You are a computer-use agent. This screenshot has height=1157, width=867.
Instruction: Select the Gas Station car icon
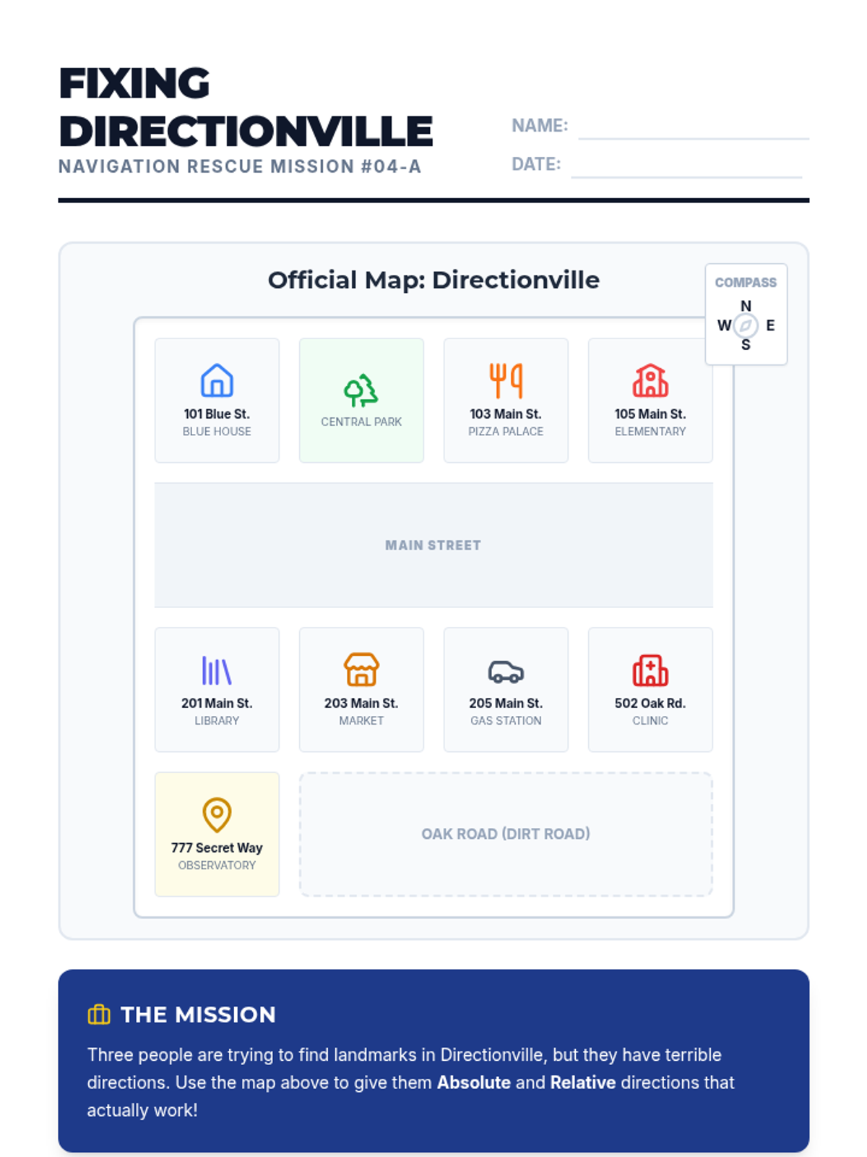(x=506, y=671)
